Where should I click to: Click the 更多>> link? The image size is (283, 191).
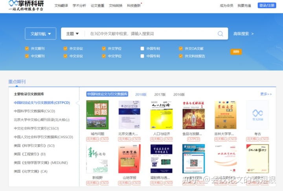tap(266, 94)
